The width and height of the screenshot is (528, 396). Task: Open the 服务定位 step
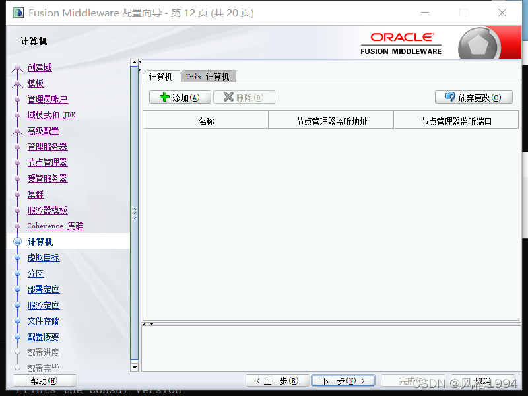coord(44,305)
